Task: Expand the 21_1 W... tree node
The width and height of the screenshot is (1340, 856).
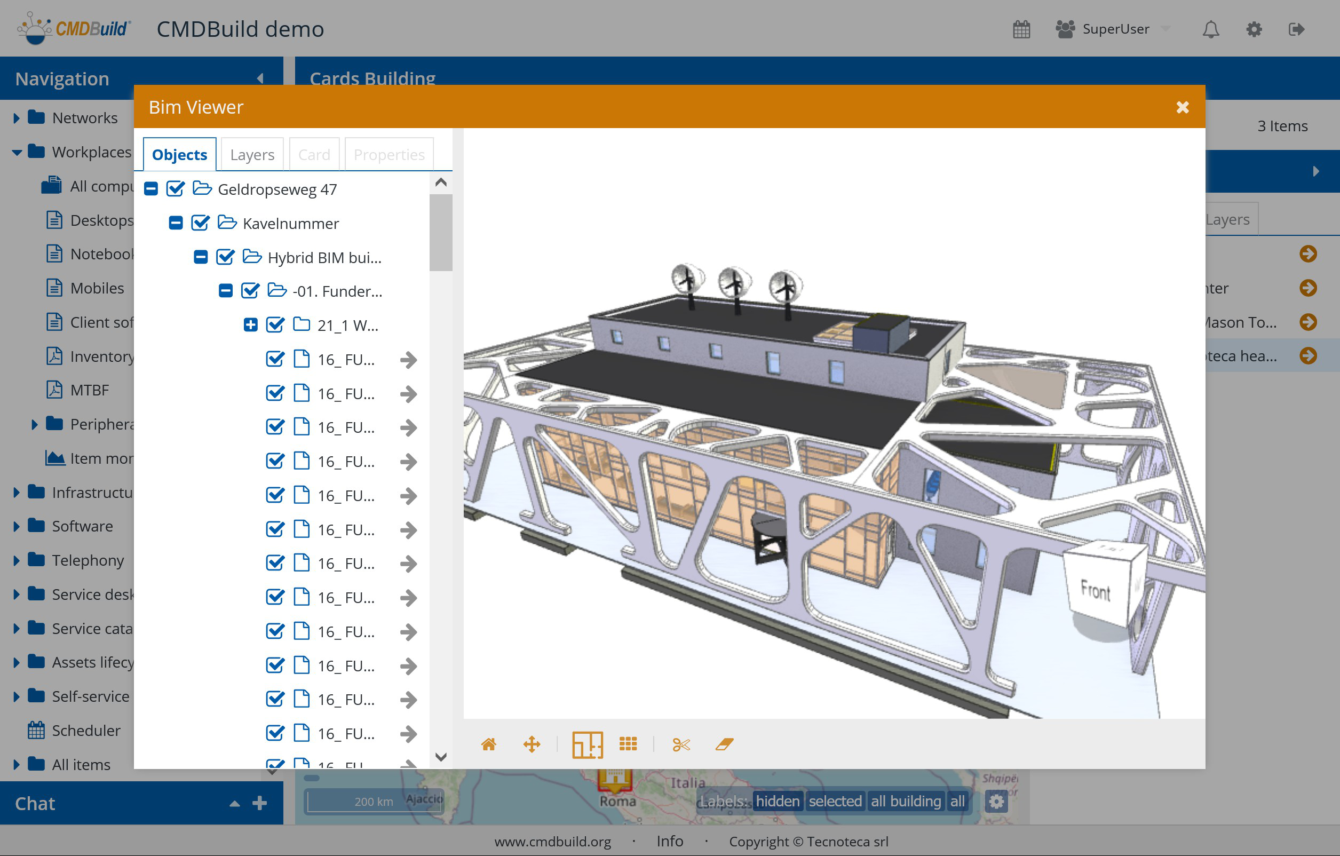Action: point(250,325)
